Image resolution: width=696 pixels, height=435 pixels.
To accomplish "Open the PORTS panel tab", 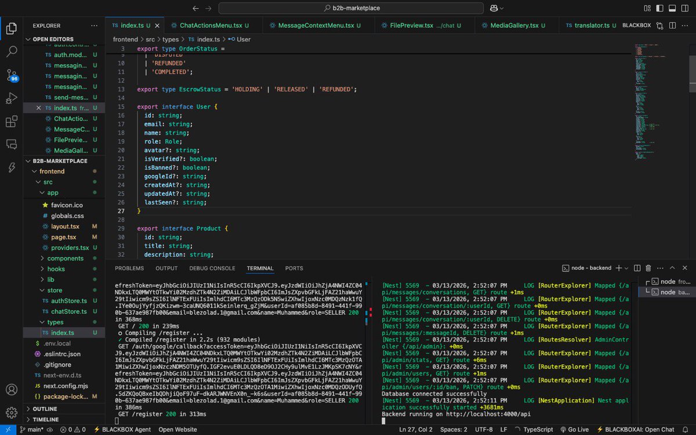I will click(x=294, y=268).
